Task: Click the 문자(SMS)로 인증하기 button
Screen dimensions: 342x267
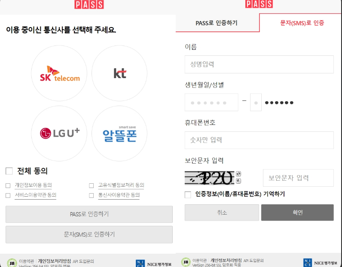Action: (89, 234)
